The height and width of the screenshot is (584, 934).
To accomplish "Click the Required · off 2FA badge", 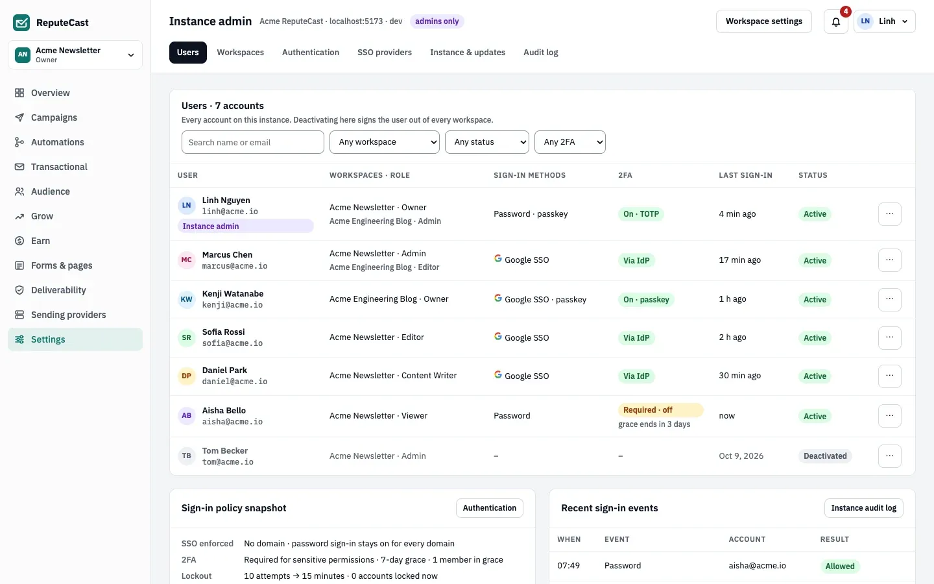I will 661,410.
